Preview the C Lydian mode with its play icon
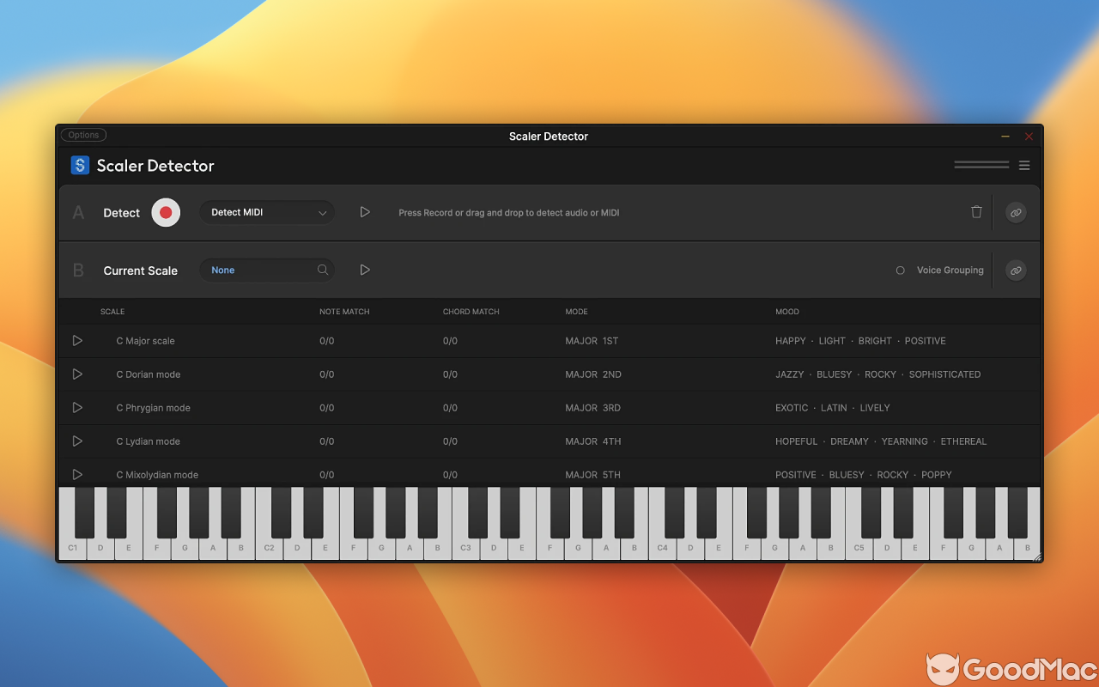Viewport: 1099px width, 687px height. [76, 441]
